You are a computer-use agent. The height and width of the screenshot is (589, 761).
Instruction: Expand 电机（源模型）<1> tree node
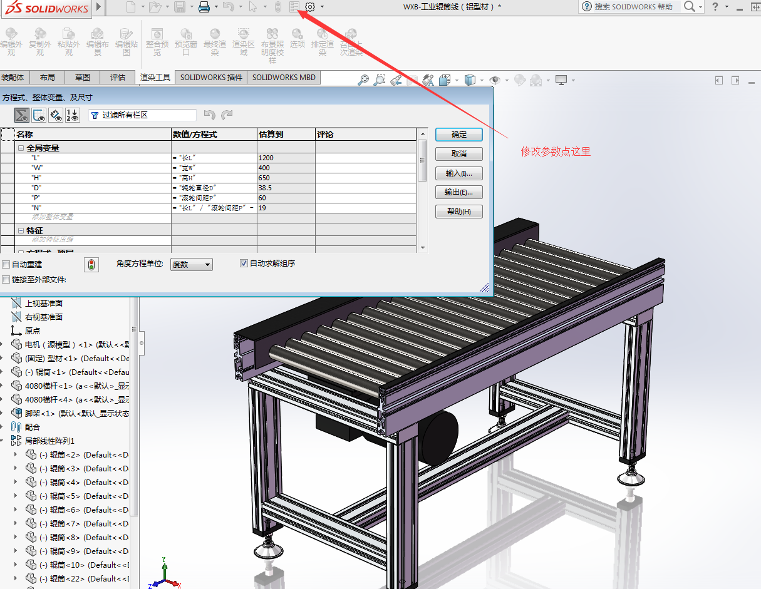(x=3, y=344)
